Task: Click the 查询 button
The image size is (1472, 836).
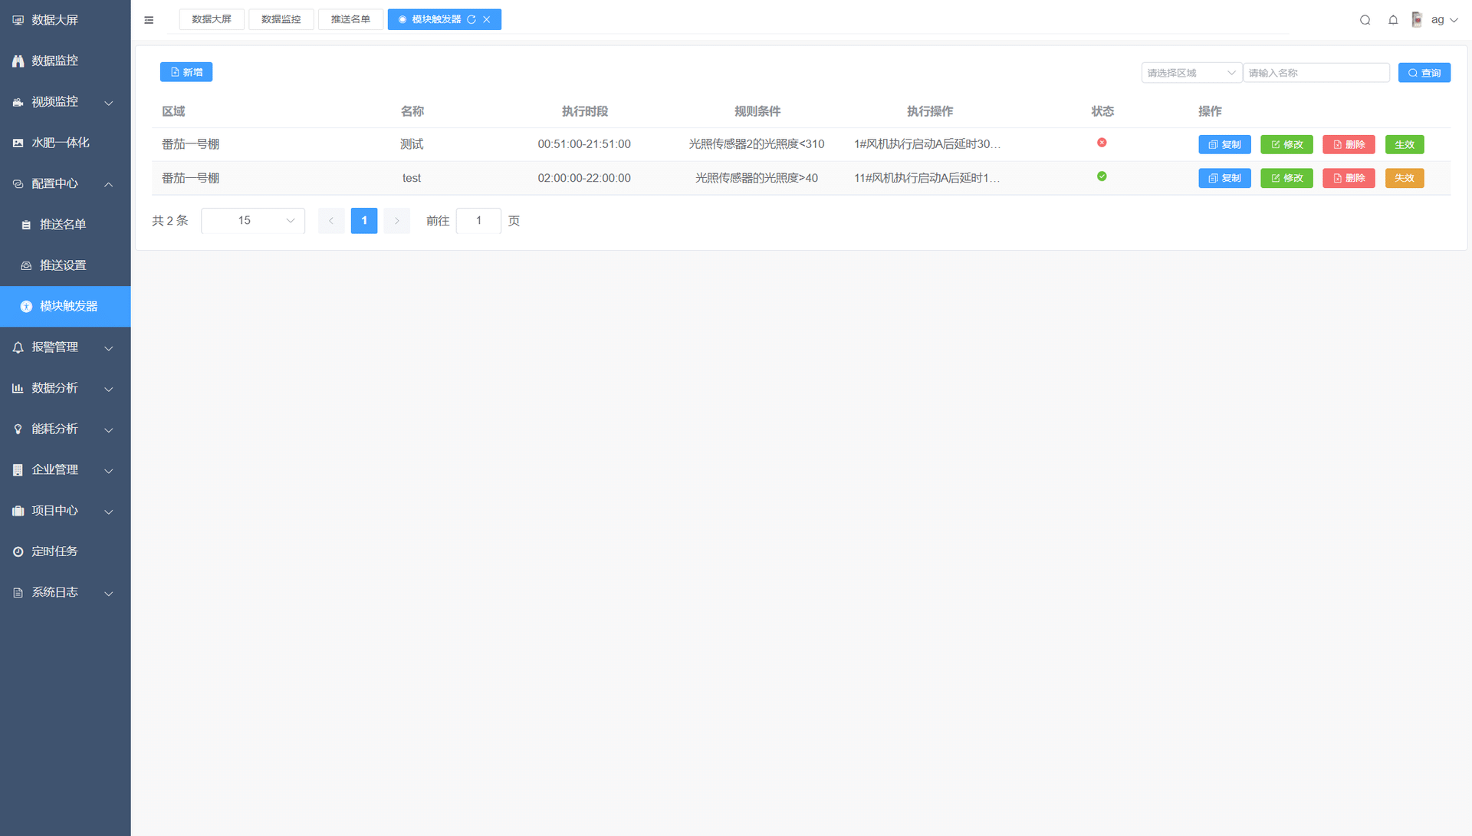Action: click(x=1424, y=73)
